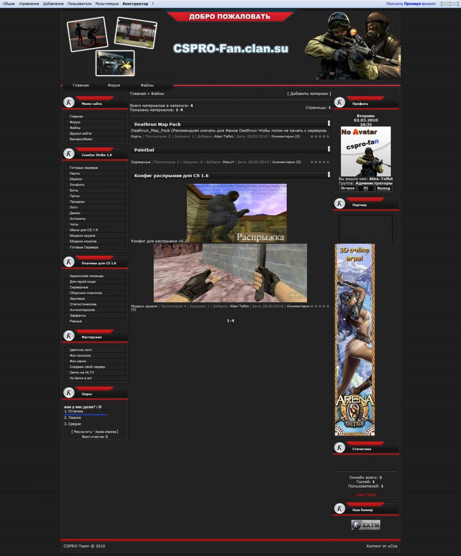461x556 pixels.
Task: Click Главная in the breadcrumb
Action: tap(138, 94)
